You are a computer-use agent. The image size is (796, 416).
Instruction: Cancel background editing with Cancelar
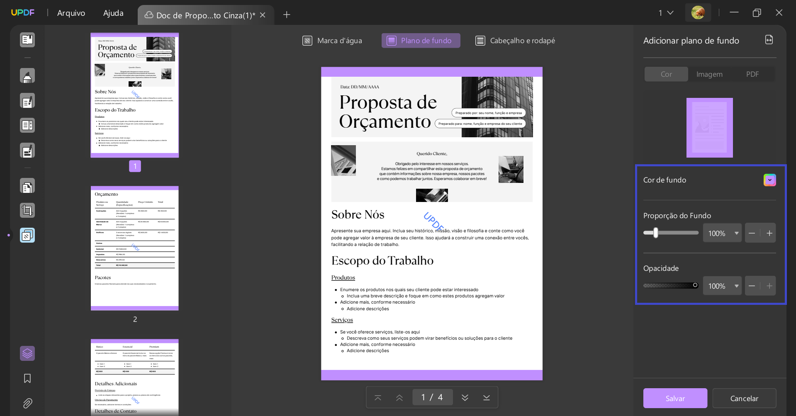744,398
